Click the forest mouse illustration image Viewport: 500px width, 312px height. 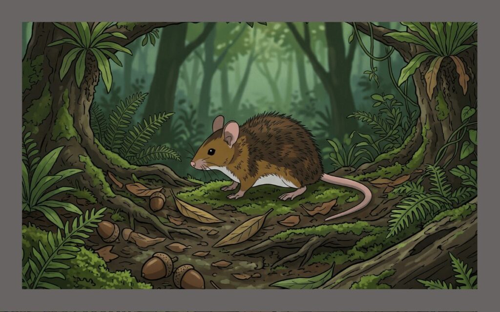click(x=250, y=156)
